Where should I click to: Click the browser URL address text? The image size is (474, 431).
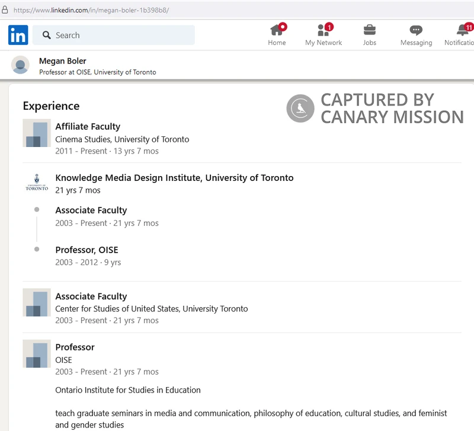[91, 10]
